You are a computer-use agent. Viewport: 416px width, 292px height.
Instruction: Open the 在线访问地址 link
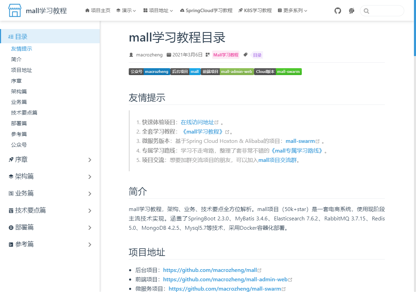click(x=197, y=122)
